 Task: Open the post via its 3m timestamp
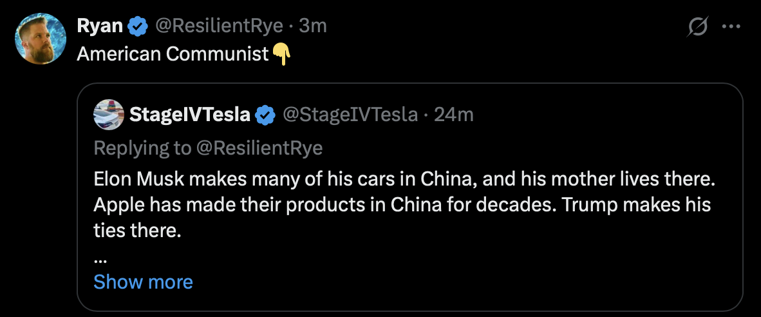313,26
